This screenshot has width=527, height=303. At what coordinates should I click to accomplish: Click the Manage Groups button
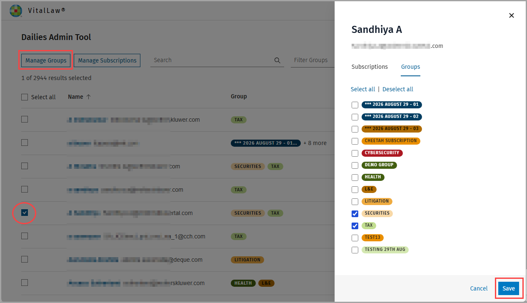[x=46, y=60]
